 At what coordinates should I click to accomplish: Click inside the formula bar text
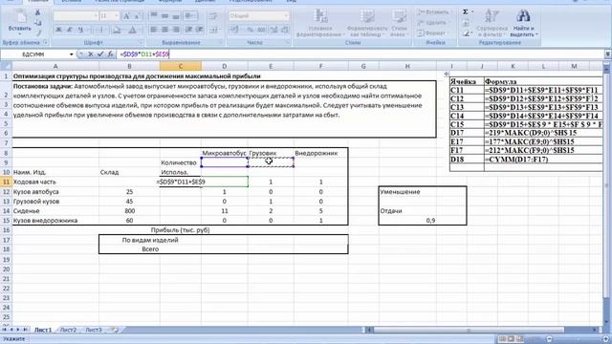[144, 54]
